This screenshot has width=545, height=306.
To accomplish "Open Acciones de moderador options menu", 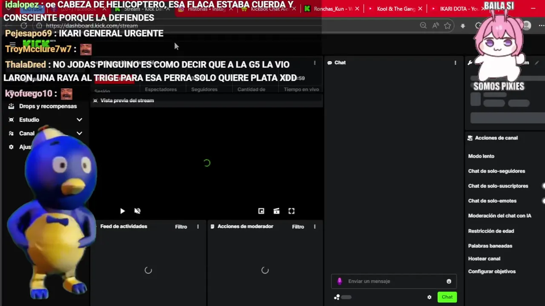I will [315, 227].
